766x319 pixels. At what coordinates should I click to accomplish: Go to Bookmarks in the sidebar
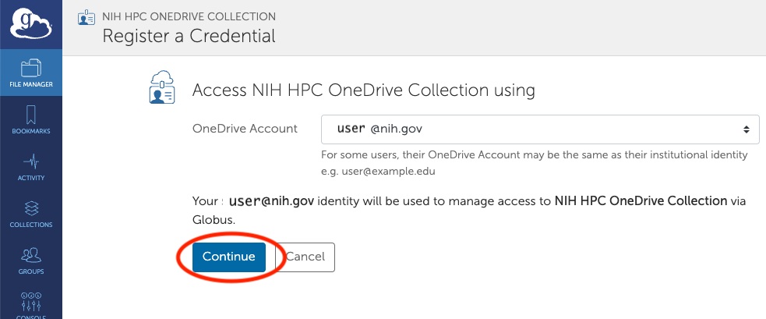[31, 119]
